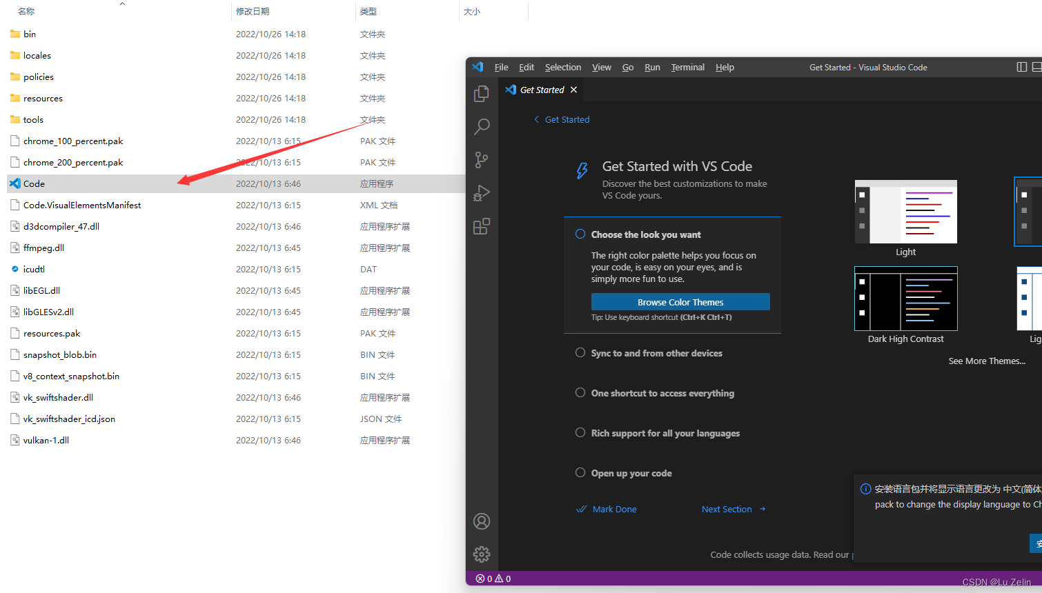Open the Selection menu
1042x593 pixels.
(563, 67)
